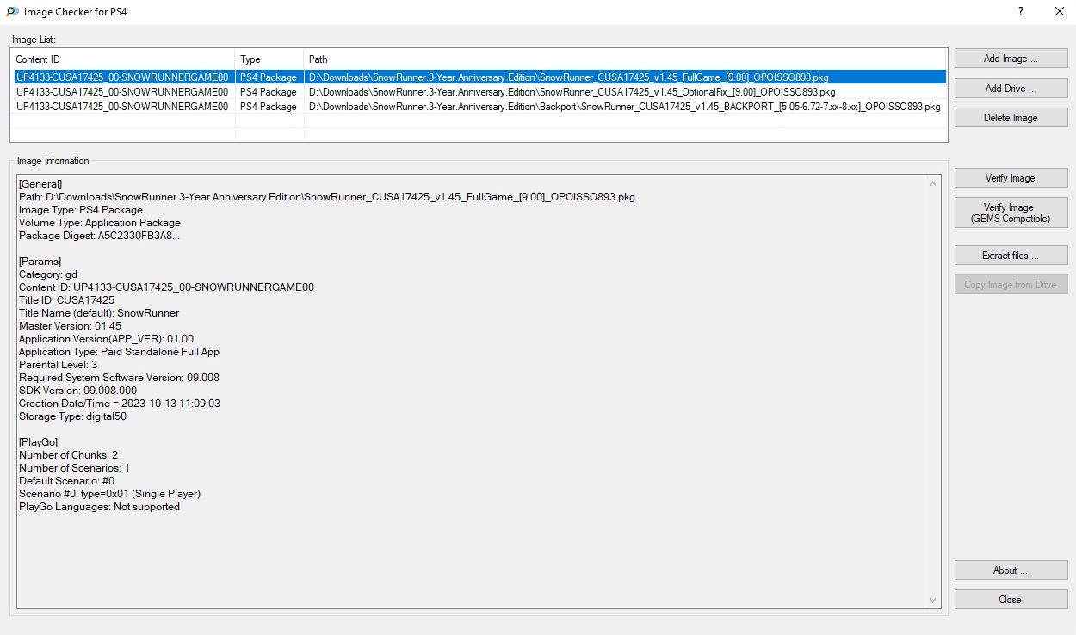This screenshot has height=635, width=1076.
Task: Click scroll up arrow in Image Information
Action: point(933,183)
